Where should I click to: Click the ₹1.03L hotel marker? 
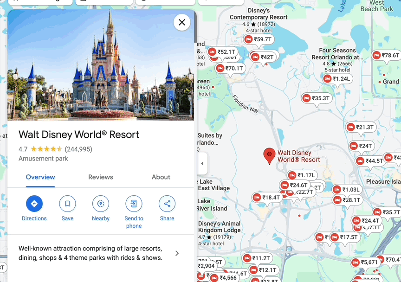pyautogui.click(x=347, y=190)
